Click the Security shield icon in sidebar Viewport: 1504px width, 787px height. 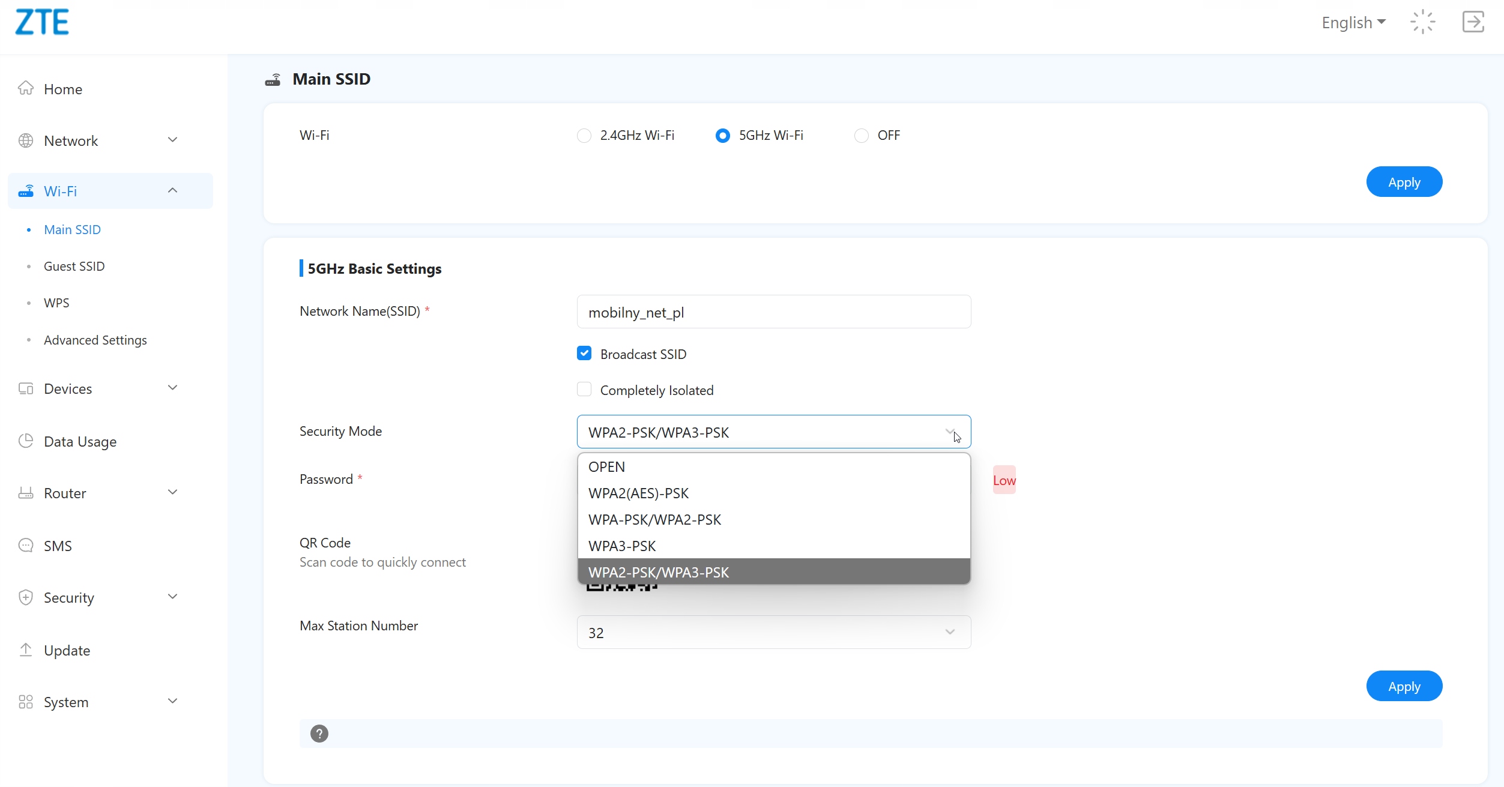coord(26,597)
